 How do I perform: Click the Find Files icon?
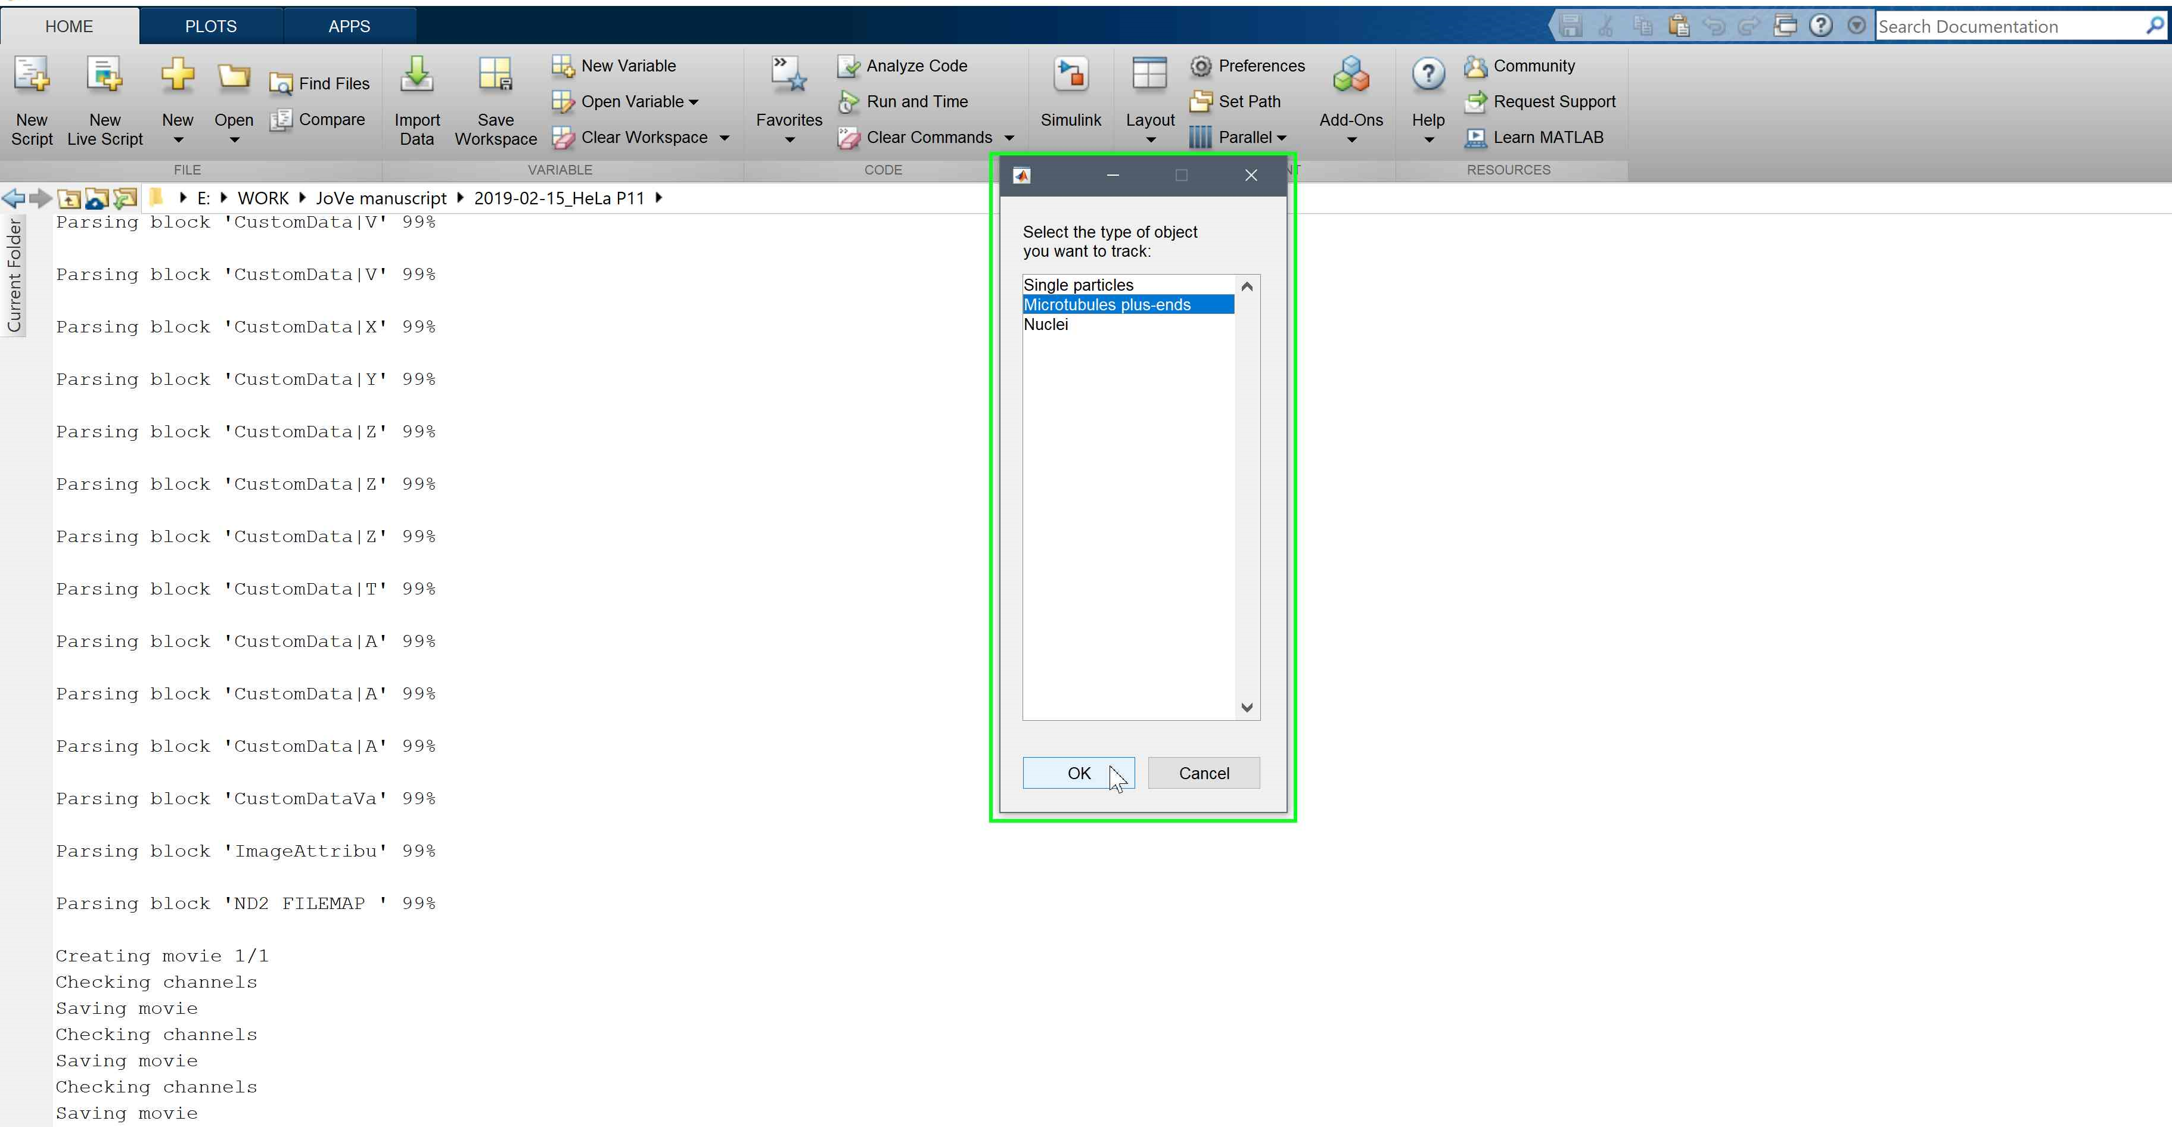(x=281, y=83)
